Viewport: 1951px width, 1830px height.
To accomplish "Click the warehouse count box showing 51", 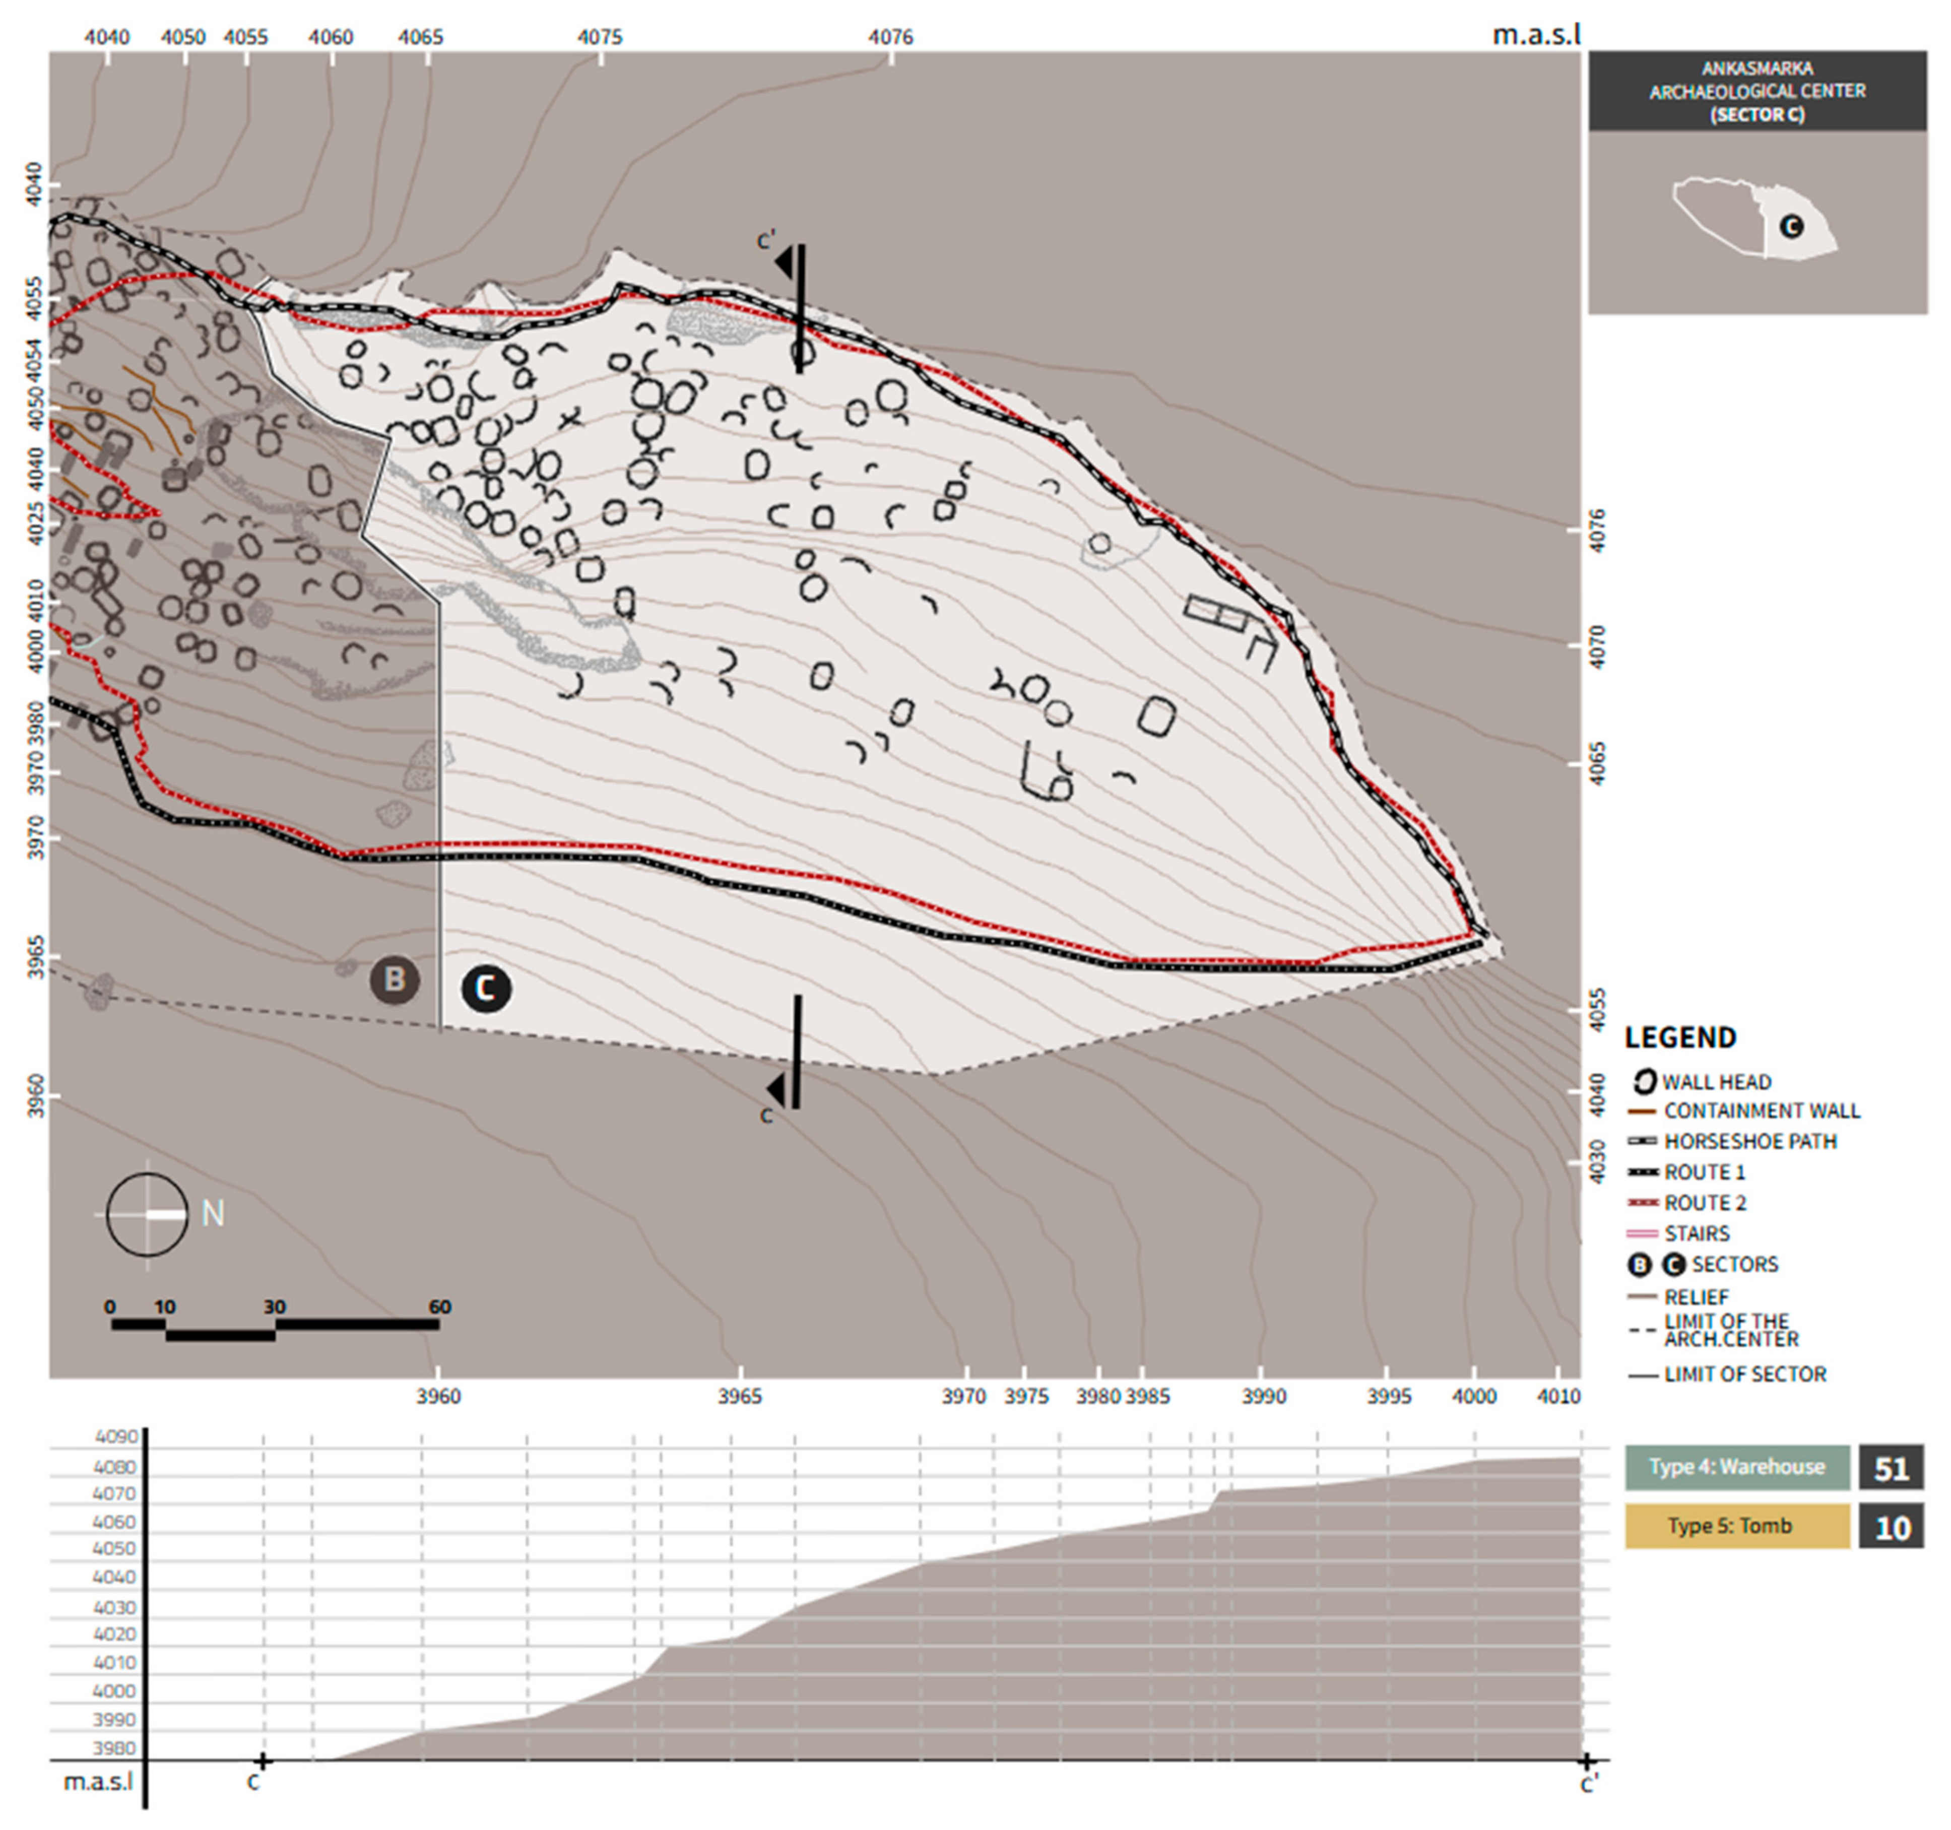I will coord(1891,1468).
